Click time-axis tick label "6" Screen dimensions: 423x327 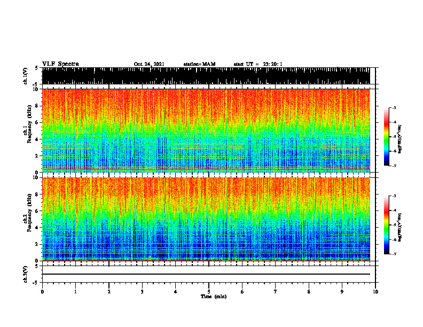(x=242, y=292)
